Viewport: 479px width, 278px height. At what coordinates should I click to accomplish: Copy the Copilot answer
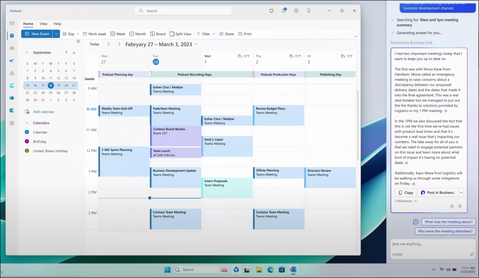(x=406, y=193)
